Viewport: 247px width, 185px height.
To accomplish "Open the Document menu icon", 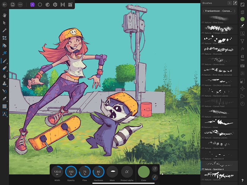I will tap(12, 5).
